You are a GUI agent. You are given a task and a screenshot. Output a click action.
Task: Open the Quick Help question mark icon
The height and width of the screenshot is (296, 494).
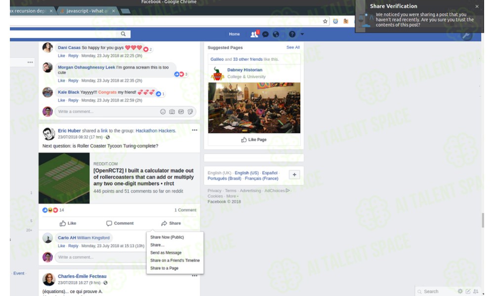click(x=292, y=35)
